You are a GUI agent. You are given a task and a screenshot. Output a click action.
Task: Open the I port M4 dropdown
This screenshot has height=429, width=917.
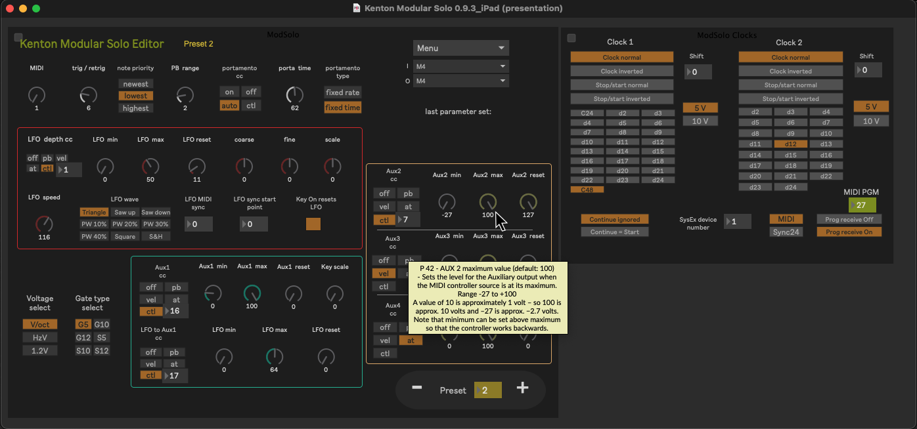pos(460,66)
